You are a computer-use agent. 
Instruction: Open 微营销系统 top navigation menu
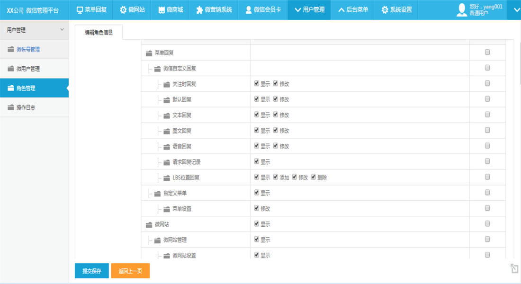tap(214, 10)
